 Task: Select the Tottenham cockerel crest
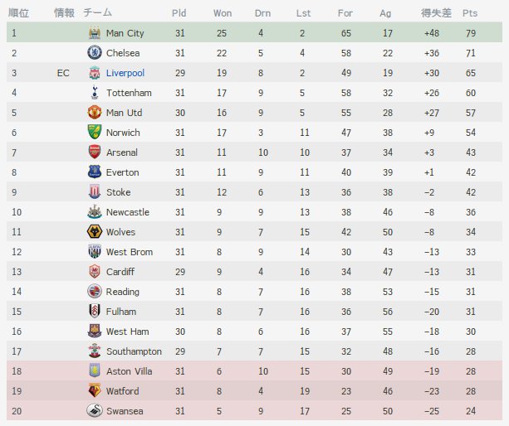pyautogui.click(x=95, y=92)
